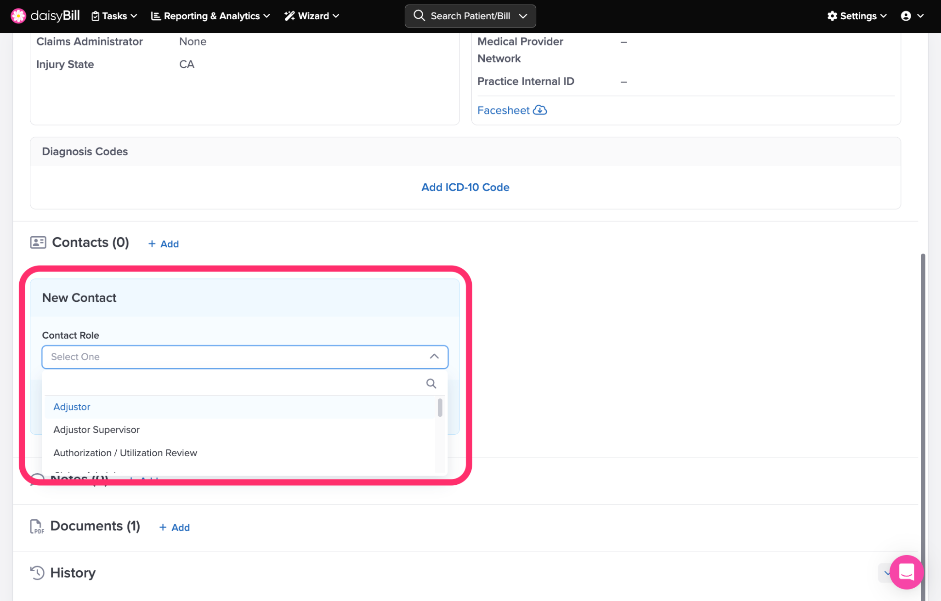The image size is (941, 601).
Task: Click the role list scrollbar thumb
Action: coord(440,408)
